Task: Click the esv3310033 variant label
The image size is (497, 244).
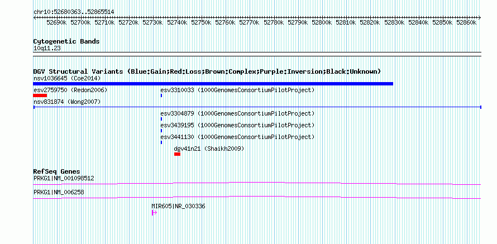Action: click(237, 90)
